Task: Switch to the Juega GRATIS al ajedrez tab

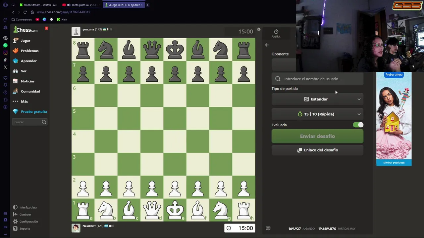Action: [x=124, y=5]
